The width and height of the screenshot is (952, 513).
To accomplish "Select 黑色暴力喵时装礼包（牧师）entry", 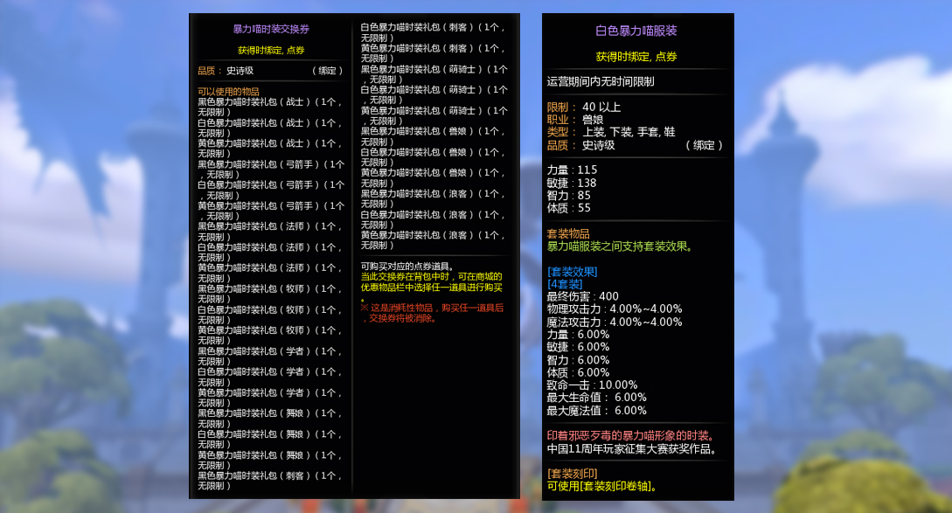I will (x=269, y=288).
